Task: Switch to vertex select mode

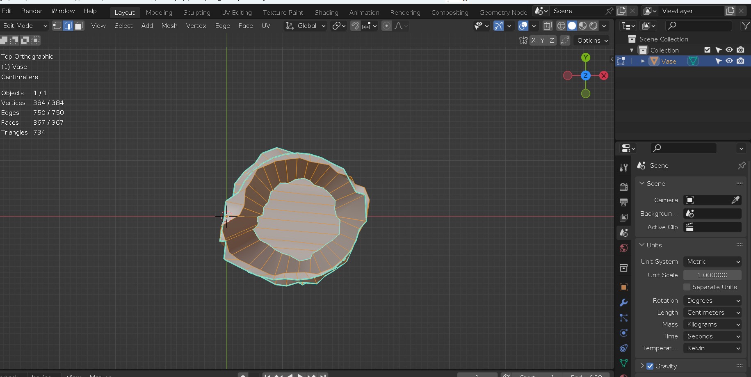Action: coord(57,26)
